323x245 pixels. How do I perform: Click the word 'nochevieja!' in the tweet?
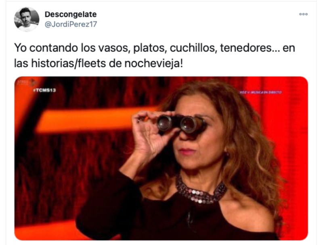154,64
